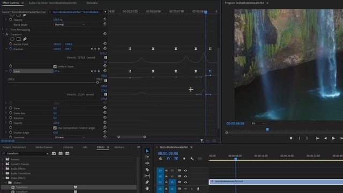The height and width of the screenshot is (193, 343).
Task: Add a marker in the timeline panel
Action: (x=184, y=159)
